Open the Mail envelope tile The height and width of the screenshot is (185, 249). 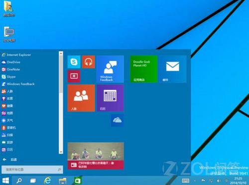click(173, 69)
